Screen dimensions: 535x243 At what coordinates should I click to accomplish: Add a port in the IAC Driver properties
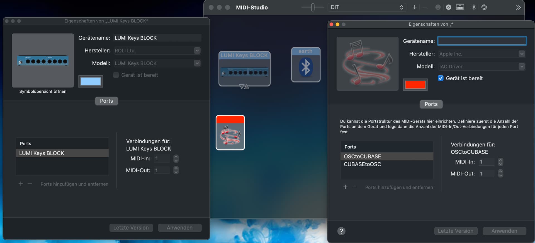pos(345,187)
